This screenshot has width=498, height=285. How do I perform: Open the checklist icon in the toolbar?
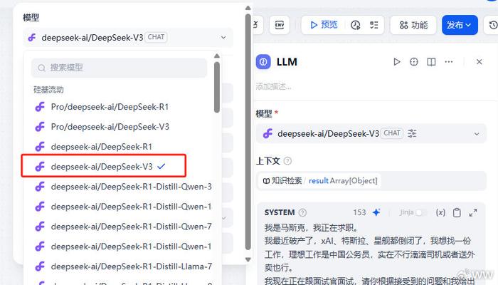(x=374, y=25)
